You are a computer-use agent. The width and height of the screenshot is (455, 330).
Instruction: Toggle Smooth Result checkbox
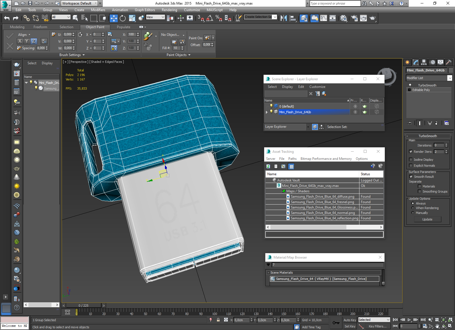(x=411, y=177)
